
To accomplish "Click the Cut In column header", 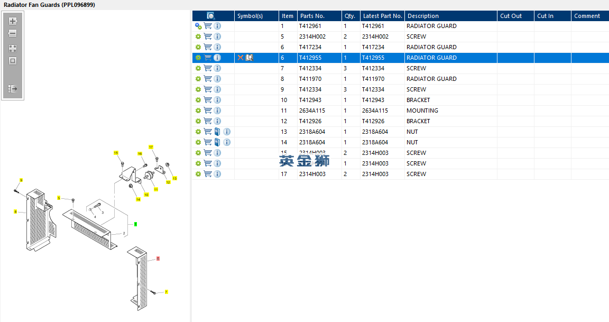I will pos(552,16).
